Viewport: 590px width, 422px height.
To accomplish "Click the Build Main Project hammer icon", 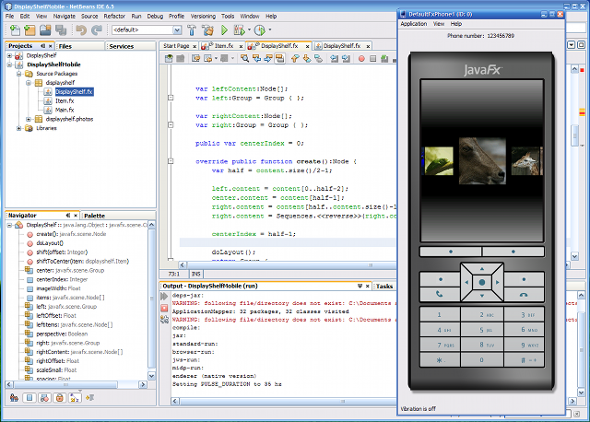I will pyautogui.click(x=192, y=29).
